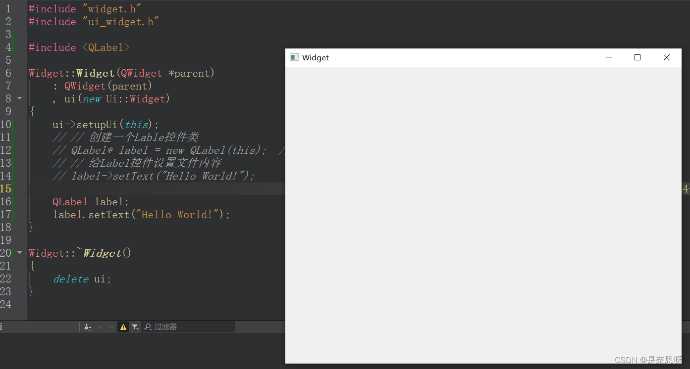Screen dimensions: 690x369
Task: Click commented label->setText line 14
Action: [x=154, y=176]
